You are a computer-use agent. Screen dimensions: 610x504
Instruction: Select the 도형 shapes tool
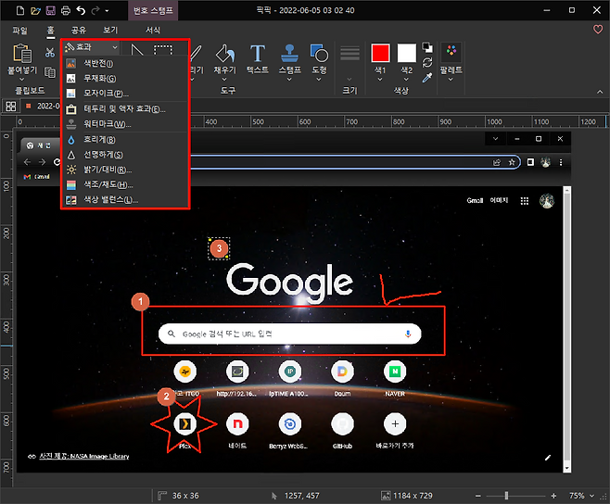click(x=319, y=54)
